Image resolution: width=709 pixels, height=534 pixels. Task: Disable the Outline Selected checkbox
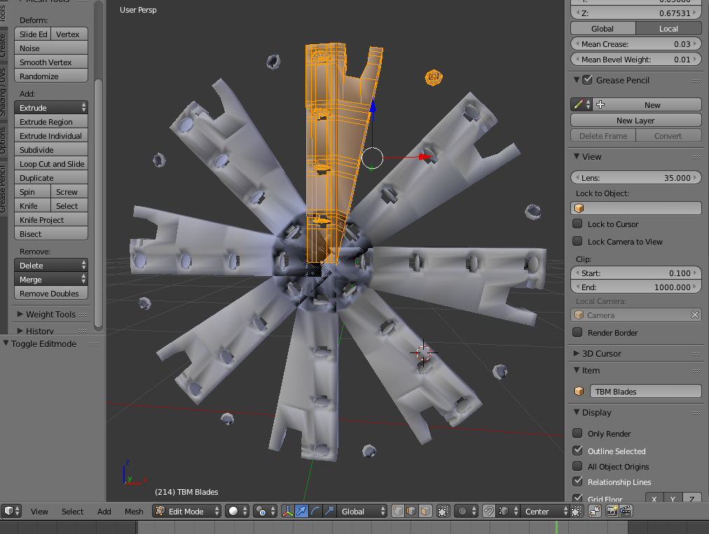pyautogui.click(x=577, y=451)
